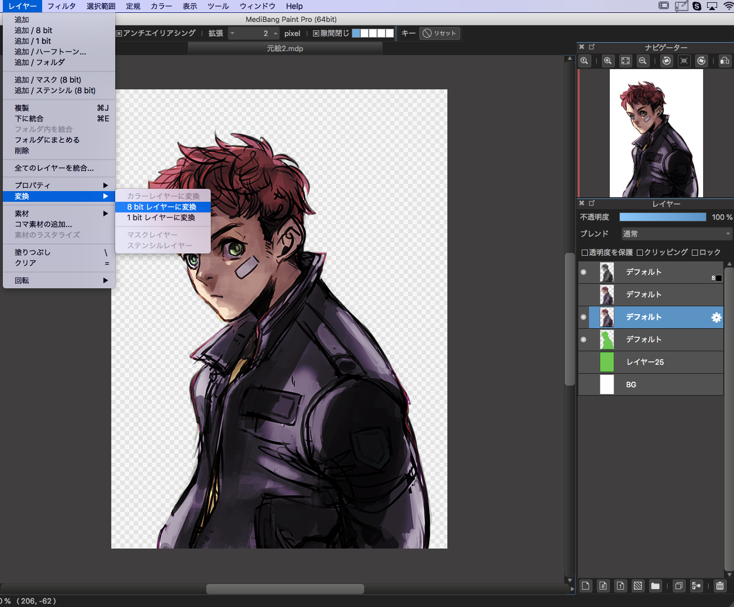Click the navigator flip horizontal icon
This screenshot has width=734, height=607.
724,61
